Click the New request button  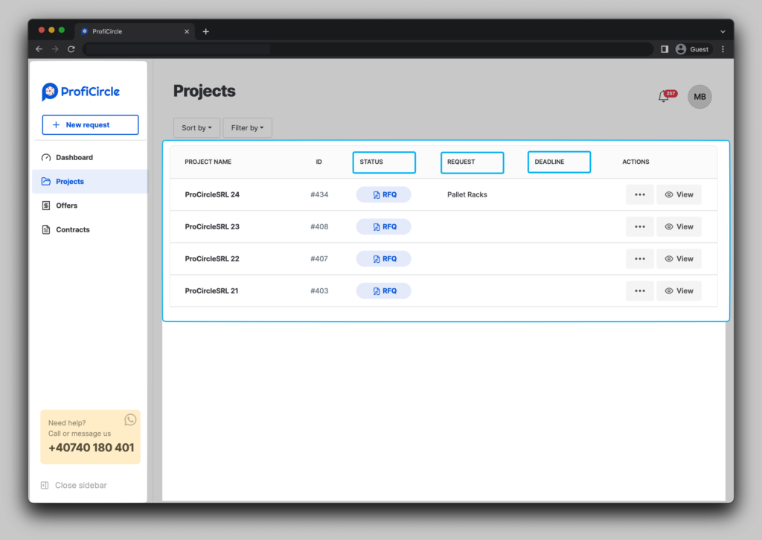tap(90, 125)
